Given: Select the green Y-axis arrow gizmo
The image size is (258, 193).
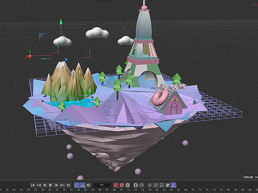Looking at the screenshot, I should [x=61, y=22].
